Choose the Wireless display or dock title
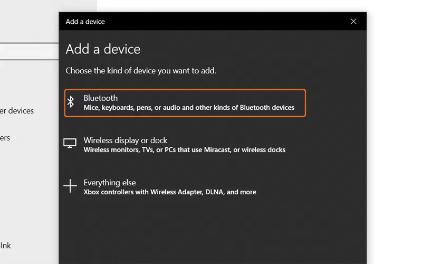422x264 pixels. click(x=125, y=140)
